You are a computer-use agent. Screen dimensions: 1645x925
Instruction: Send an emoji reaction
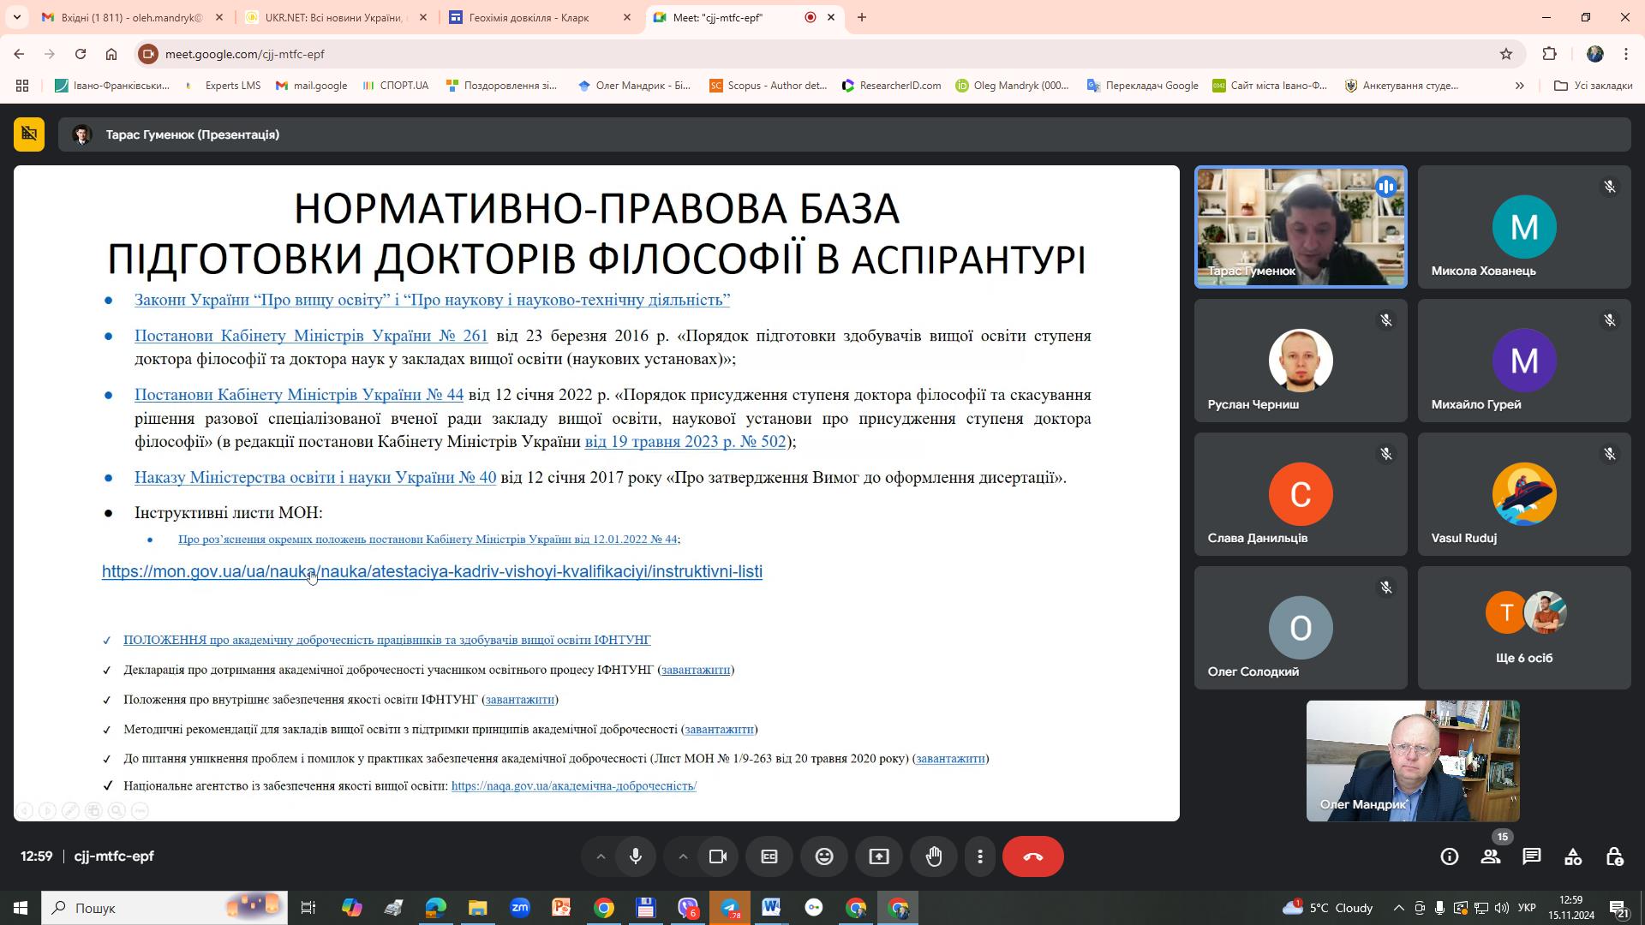tap(824, 856)
